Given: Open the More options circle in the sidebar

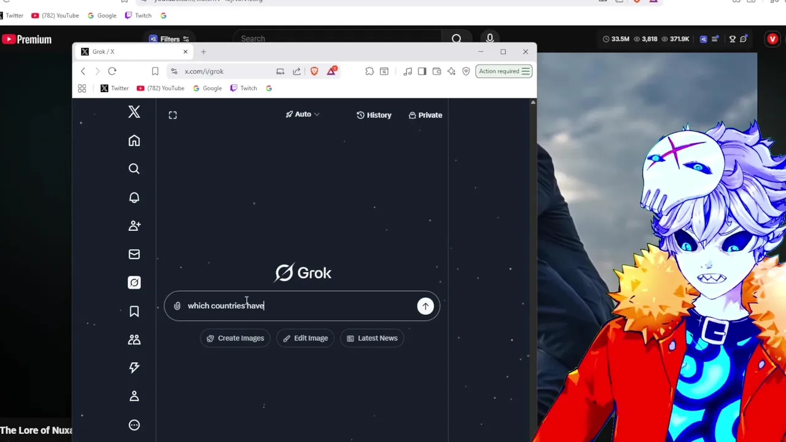Looking at the screenshot, I should (134, 425).
